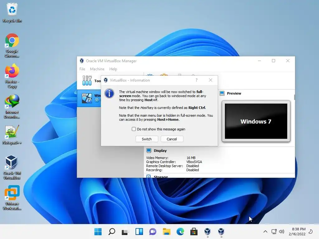Open taskbar Search

[112, 232]
